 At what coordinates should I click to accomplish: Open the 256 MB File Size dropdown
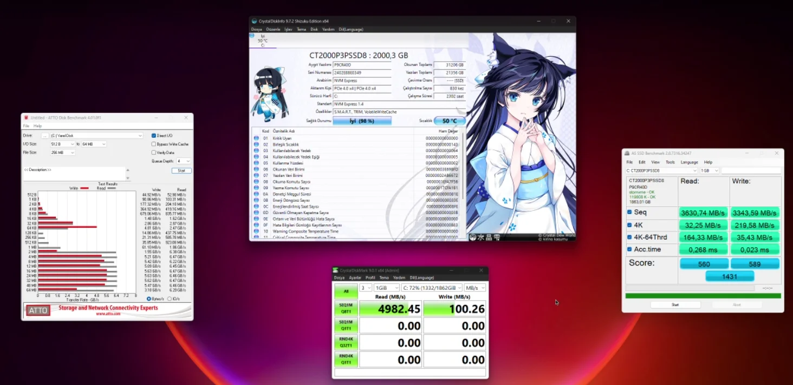62,152
